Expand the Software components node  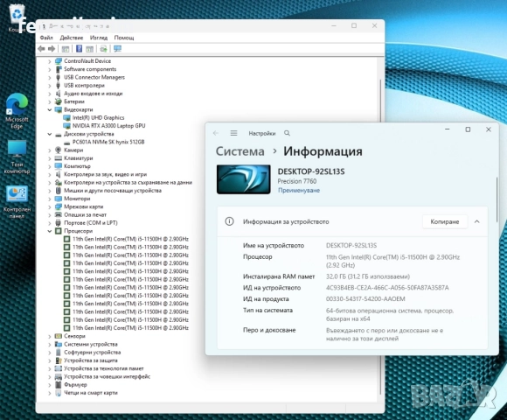click(x=50, y=69)
